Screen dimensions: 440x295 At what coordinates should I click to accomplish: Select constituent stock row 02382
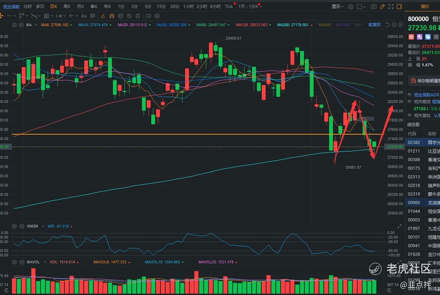click(422, 142)
